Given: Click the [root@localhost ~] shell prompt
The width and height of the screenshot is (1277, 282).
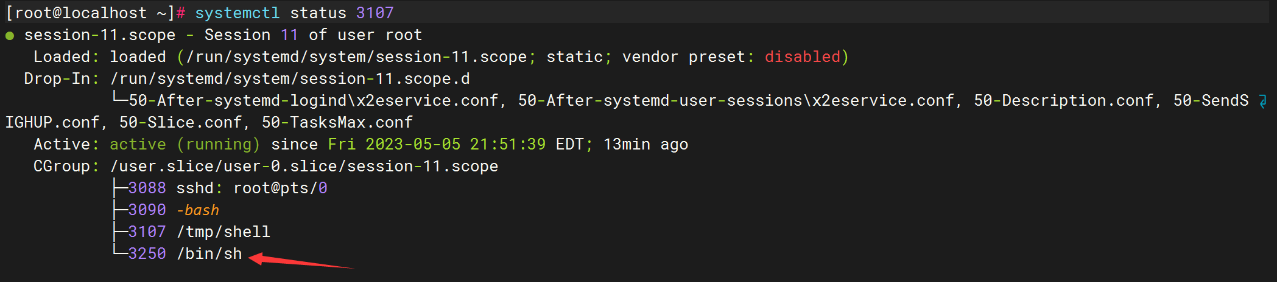Looking at the screenshot, I should tap(90, 13).
